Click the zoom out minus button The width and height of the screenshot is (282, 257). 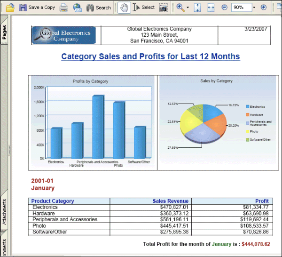tap(225, 8)
